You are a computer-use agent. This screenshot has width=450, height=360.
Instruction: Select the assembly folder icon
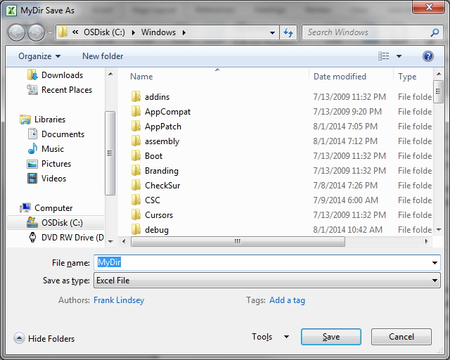click(x=136, y=141)
